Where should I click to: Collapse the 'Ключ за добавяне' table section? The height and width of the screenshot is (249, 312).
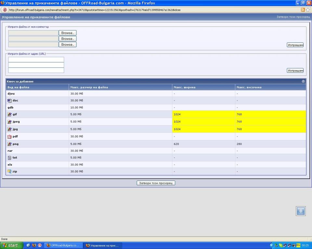pyautogui.click(x=303, y=81)
